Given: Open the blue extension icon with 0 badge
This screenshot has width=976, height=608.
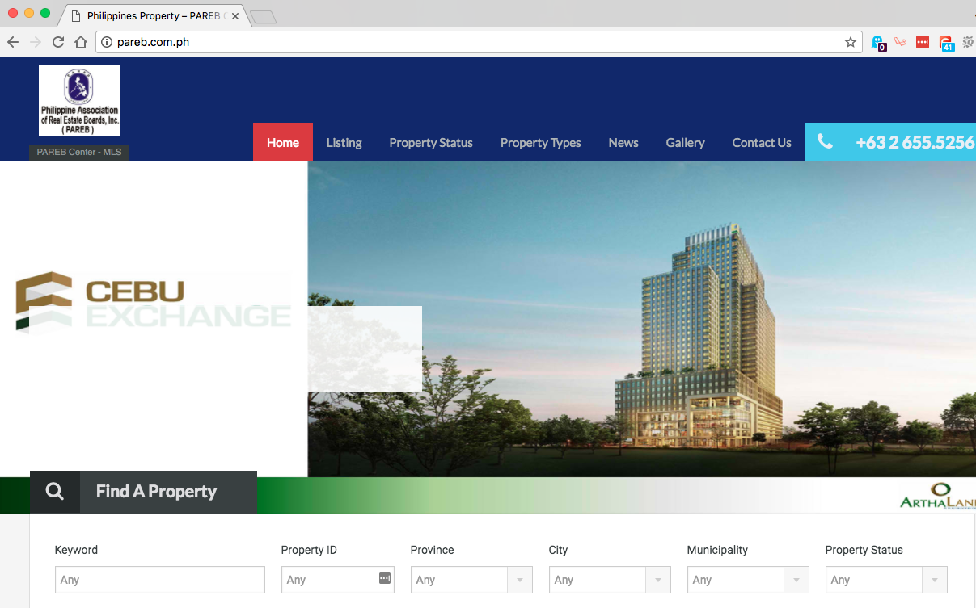Looking at the screenshot, I should click(878, 43).
